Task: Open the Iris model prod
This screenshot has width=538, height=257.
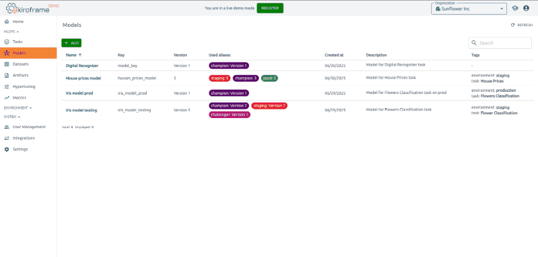Action: pyautogui.click(x=79, y=93)
